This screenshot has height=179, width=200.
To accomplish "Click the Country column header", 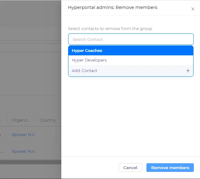I will [48, 120].
